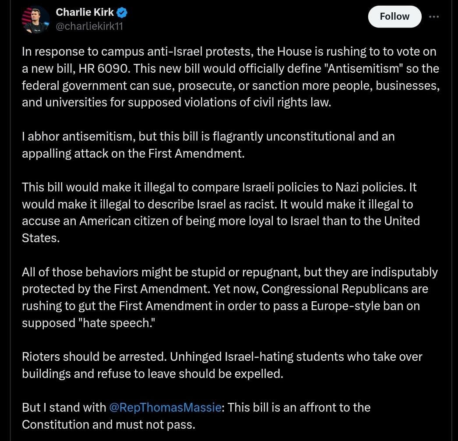View the avatar thumbnail of the post author
This screenshot has width=458, height=441.
coord(35,19)
